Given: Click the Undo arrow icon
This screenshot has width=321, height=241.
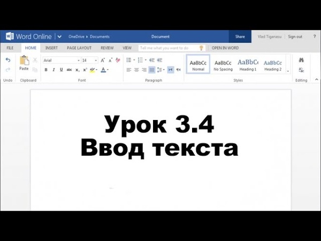Looking at the screenshot, I should 7,60.
